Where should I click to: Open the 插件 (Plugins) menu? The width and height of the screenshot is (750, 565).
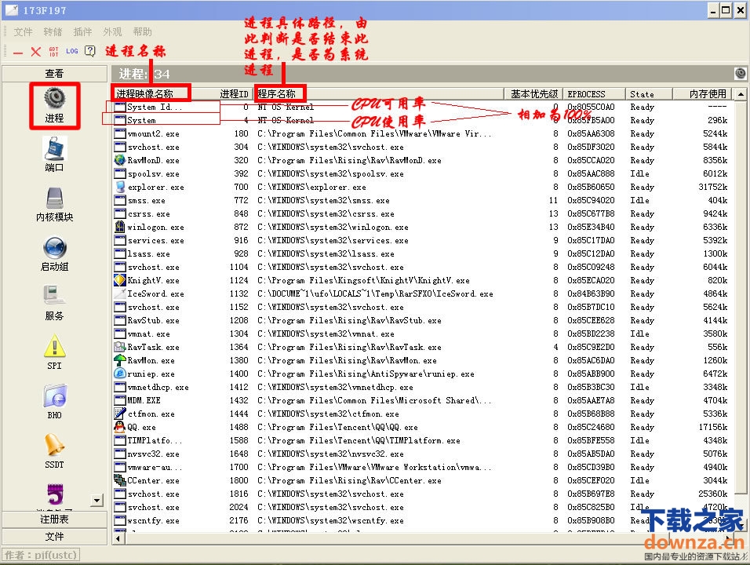82,32
